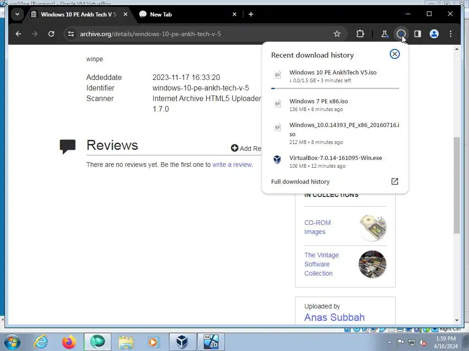The height and width of the screenshot is (351, 469).
Task: Click the identifier windows-10-pe-ankh-tech-v-5 text
Action: (201, 88)
